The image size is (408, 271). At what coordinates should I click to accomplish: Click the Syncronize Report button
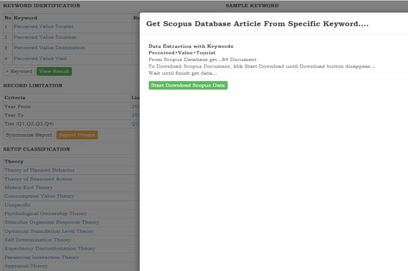[29, 135]
